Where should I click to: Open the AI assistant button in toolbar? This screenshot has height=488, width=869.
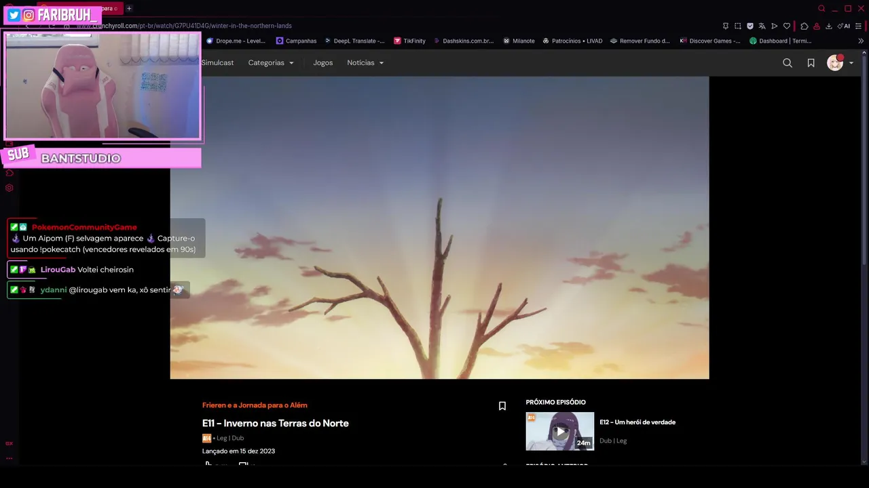point(844,26)
